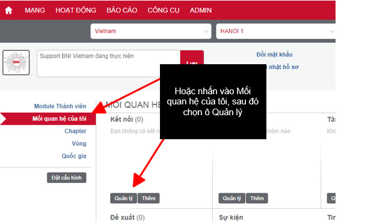Viewport: 365px width, 222px height.
Task: Open the Quốc gia sidebar link
Action: (x=74, y=156)
